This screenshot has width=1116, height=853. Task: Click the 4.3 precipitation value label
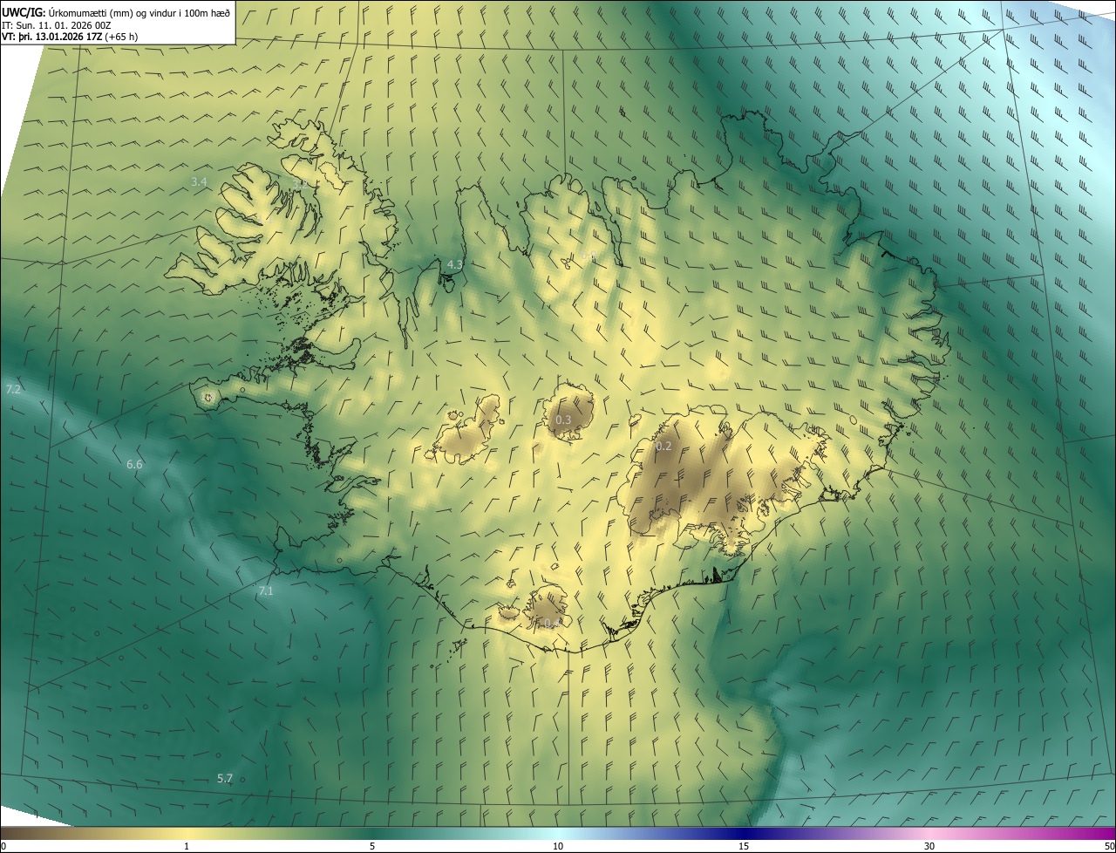point(454,264)
